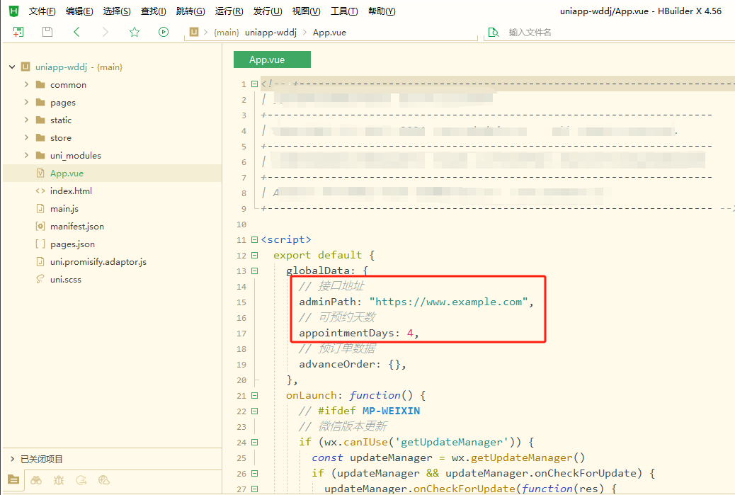Screen dimensions: 735x495
Task: Open the 编辑(E) menu
Action: pyautogui.click(x=79, y=11)
